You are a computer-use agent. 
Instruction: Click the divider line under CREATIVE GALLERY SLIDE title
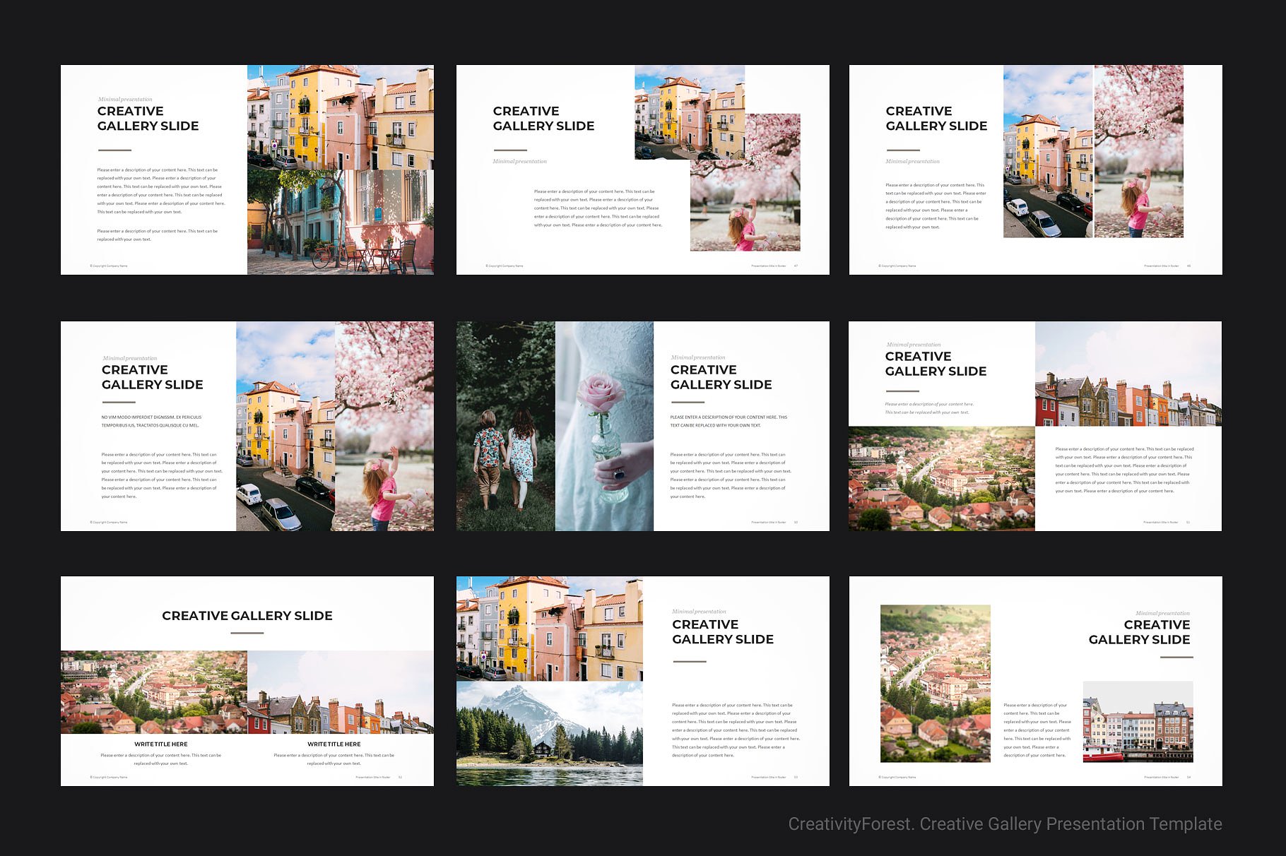[114, 150]
